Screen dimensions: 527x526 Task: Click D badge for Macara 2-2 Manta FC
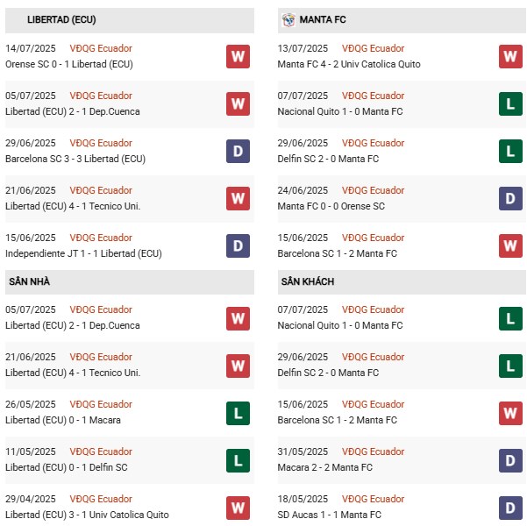pos(511,460)
